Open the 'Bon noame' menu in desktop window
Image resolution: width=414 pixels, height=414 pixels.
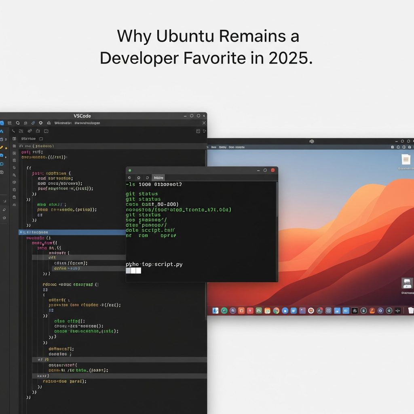coord(237,147)
